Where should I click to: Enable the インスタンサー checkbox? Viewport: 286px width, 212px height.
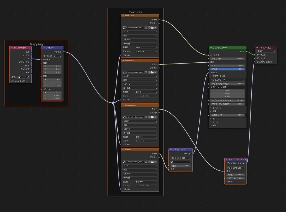12,81
